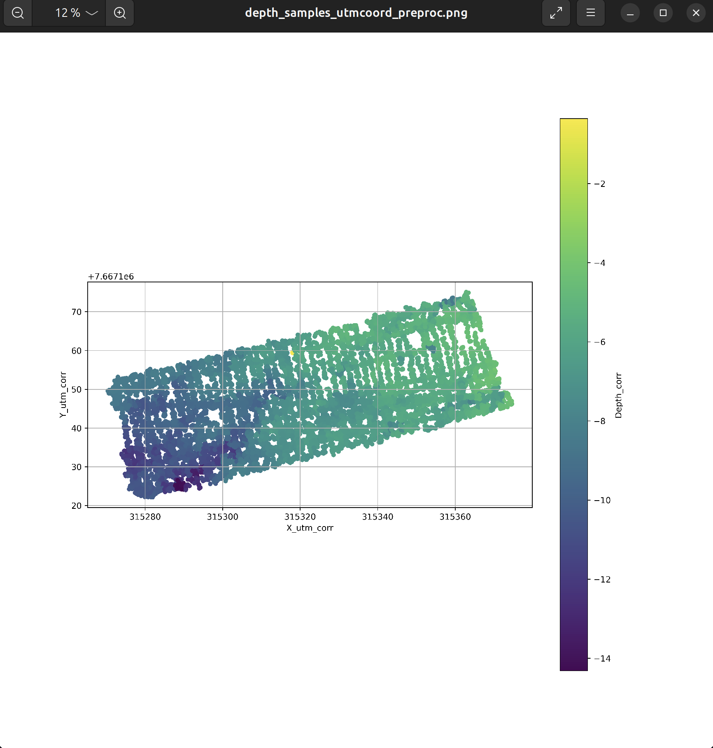The width and height of the screenshot is (713, 748).
Task: Click the Depth_corr label beside the colorbar
Action: (x=618, y=395)
